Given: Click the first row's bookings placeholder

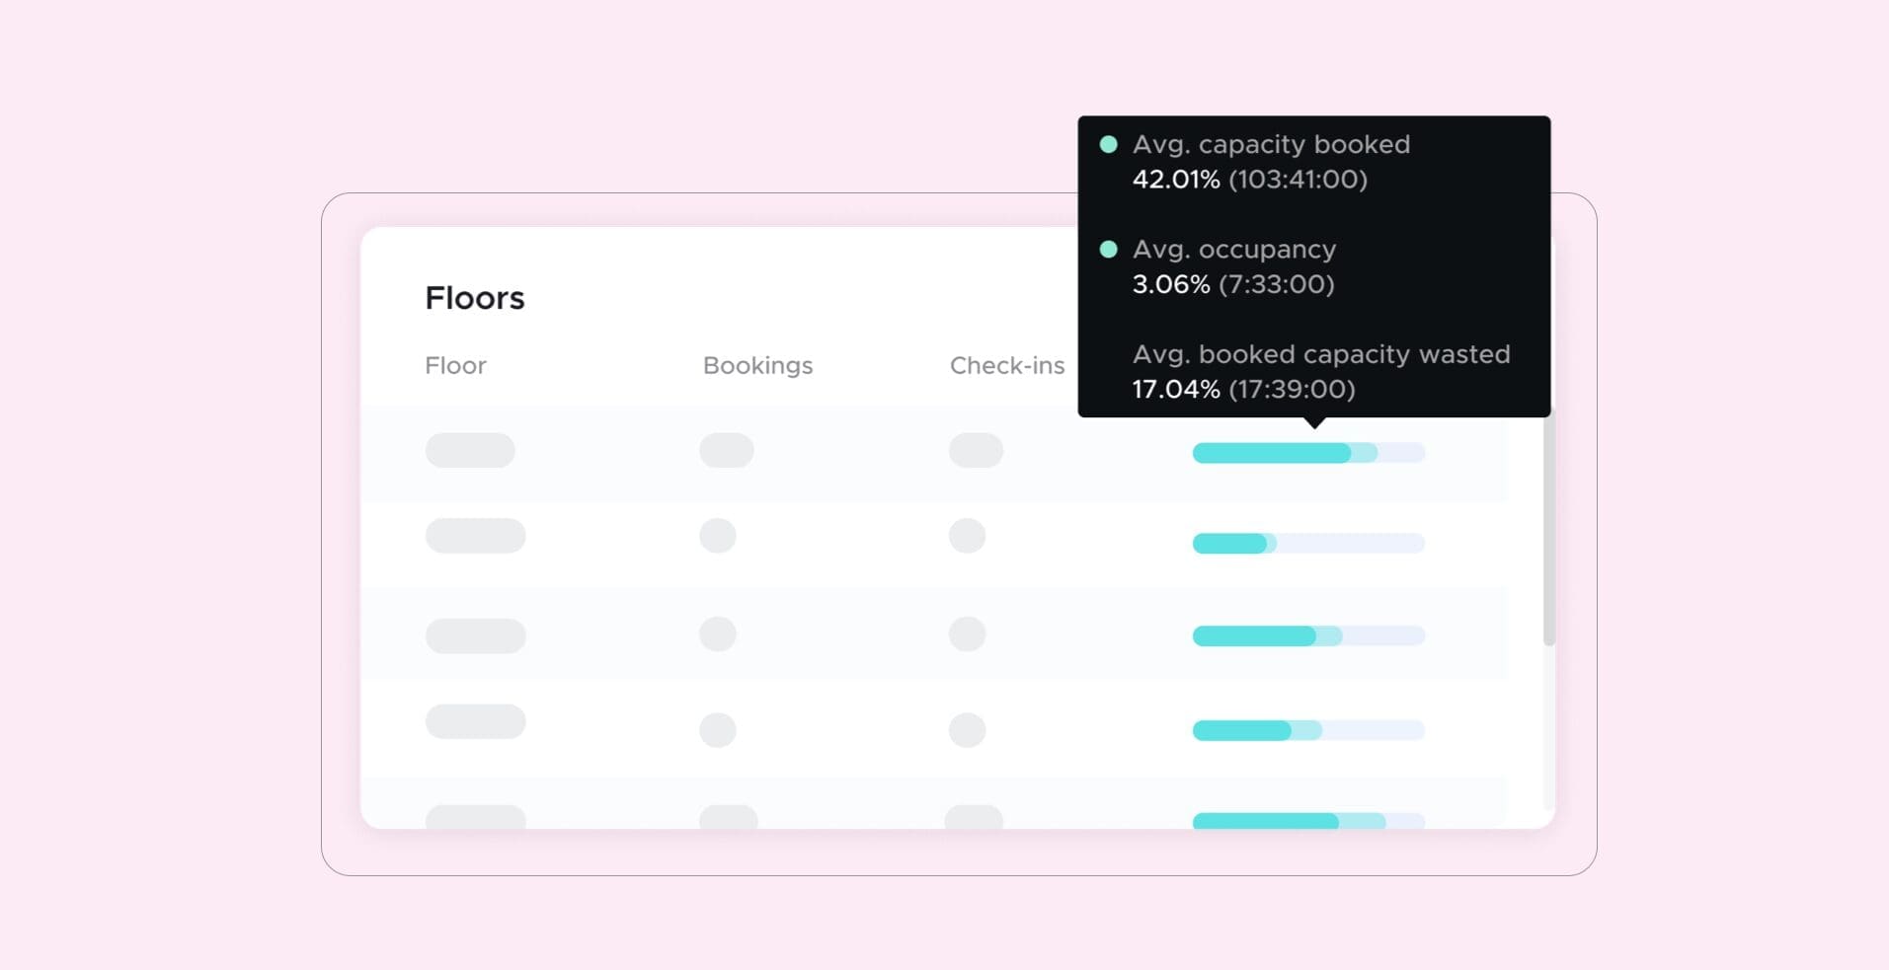Looking at the screenshot, I should click(726, 450).
